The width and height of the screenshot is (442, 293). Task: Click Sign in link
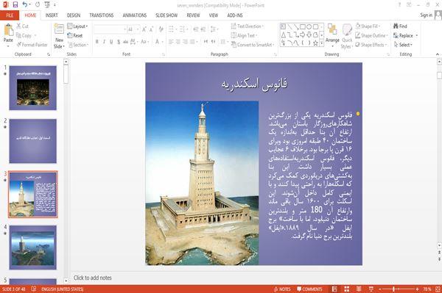click(x=426, y=15)
